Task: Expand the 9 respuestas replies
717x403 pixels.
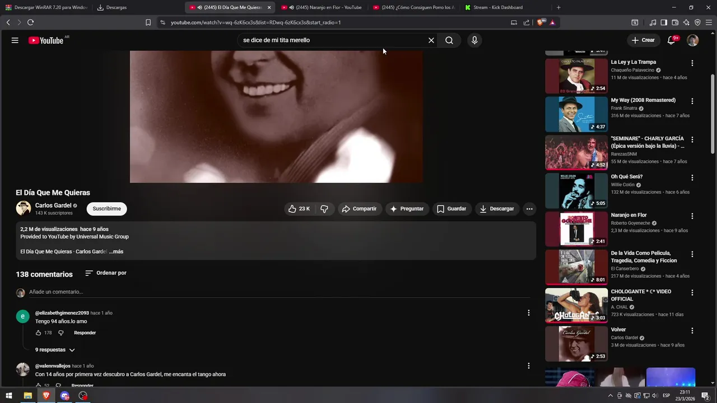Action: pos(55,350)
